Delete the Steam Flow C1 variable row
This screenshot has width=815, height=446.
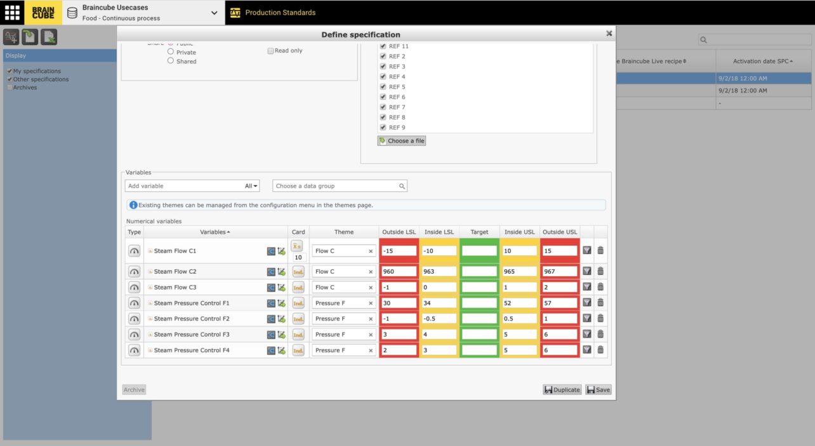(600, 250)
